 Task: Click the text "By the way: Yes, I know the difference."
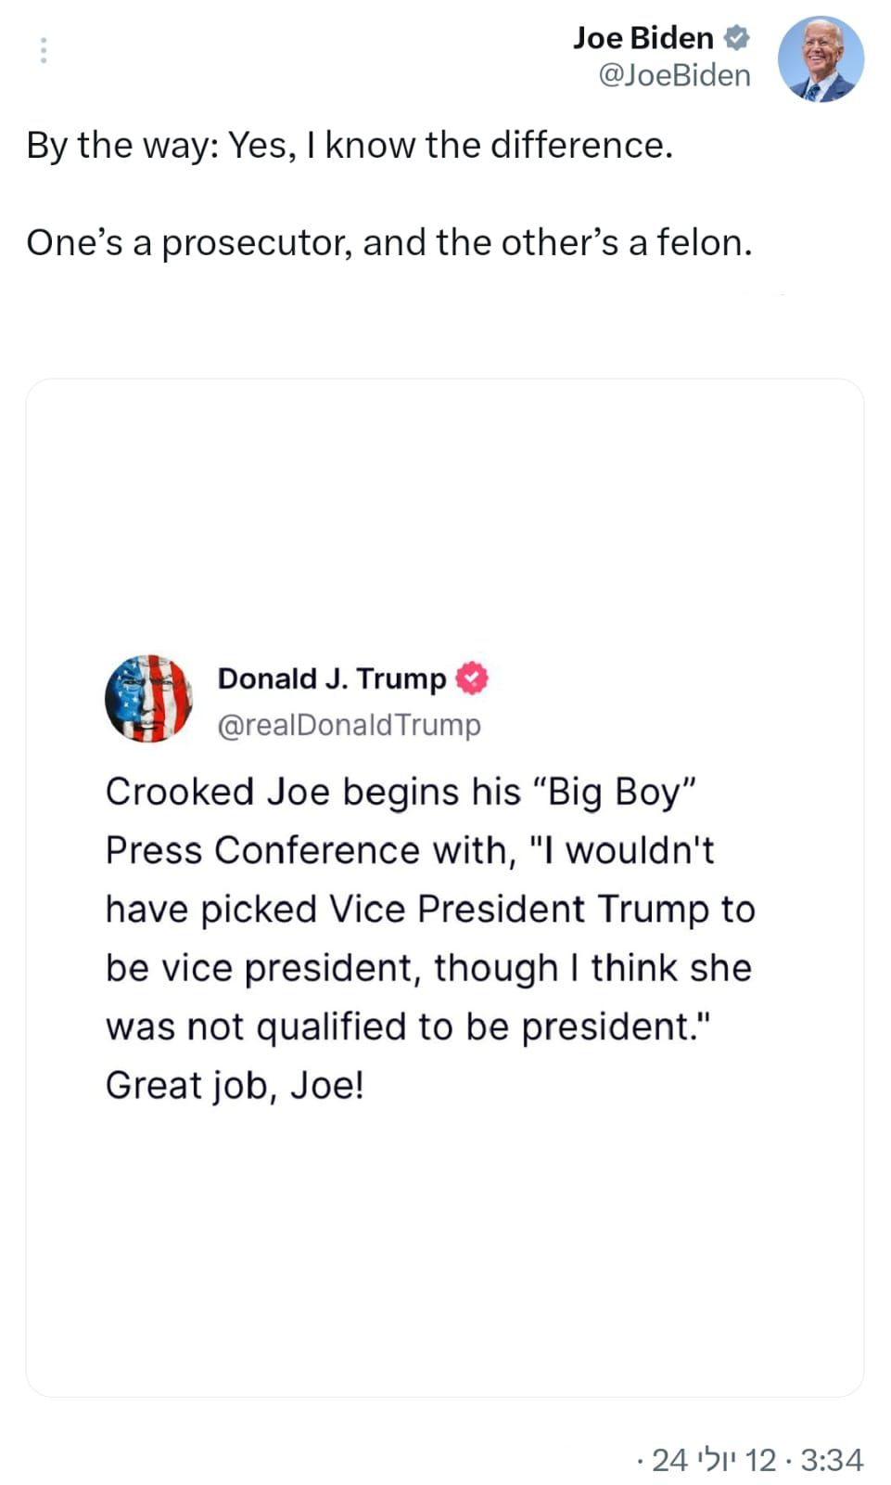[x=350, y=146]
